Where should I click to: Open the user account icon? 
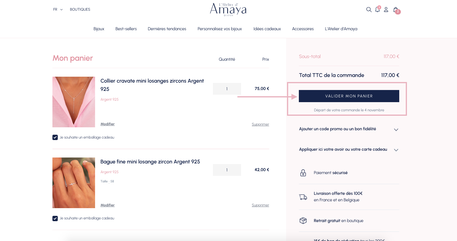coord(386,9)
